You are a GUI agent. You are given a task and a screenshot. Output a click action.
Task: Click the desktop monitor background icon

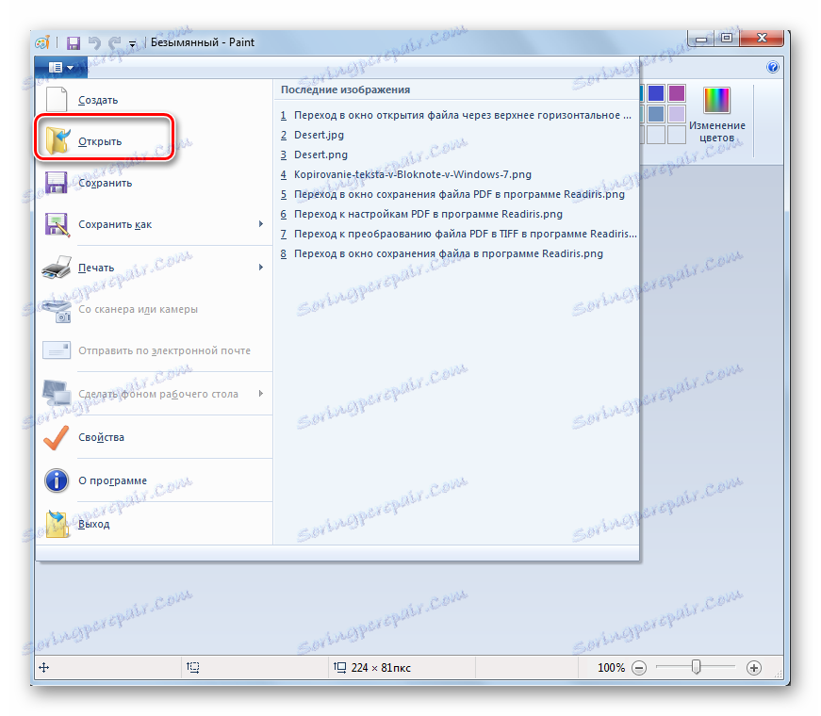(57, 394)
